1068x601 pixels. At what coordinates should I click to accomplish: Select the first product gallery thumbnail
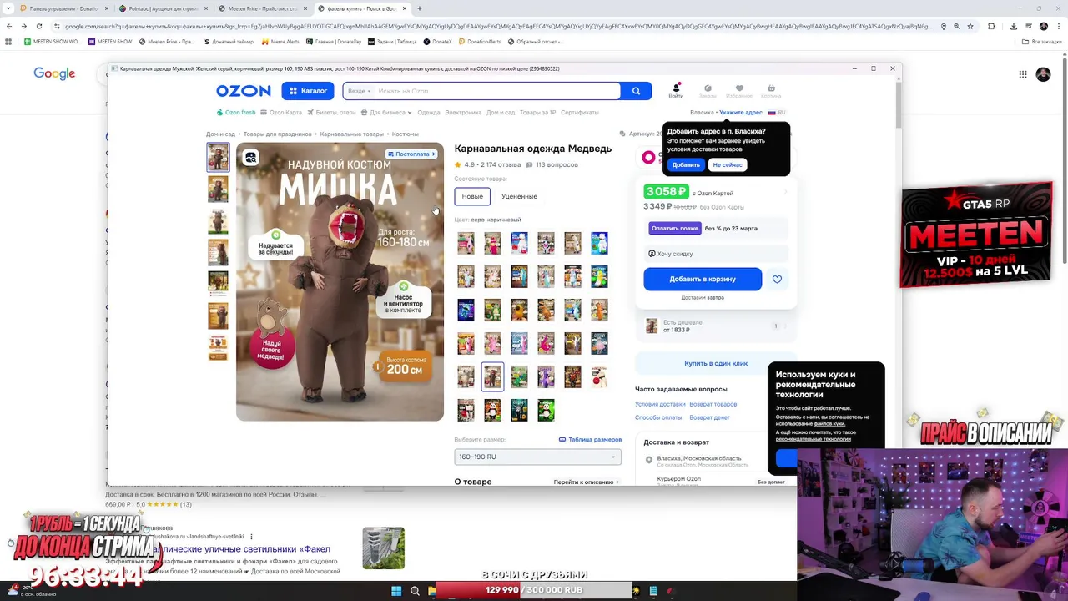click(x=218, y=157)
